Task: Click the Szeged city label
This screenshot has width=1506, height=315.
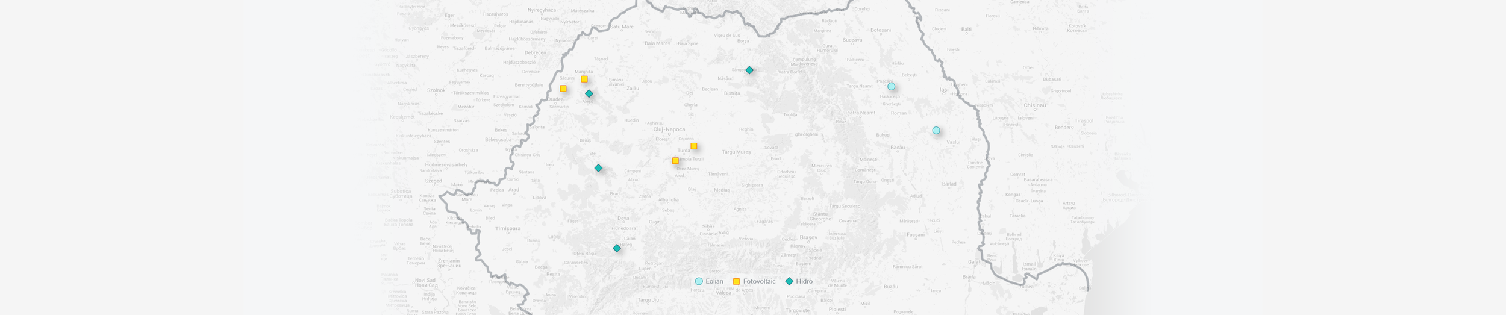Action: pos(434,181)
